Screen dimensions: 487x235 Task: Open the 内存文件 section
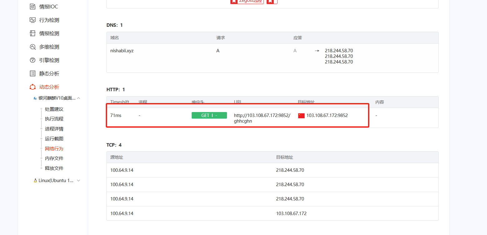pos(54,158)
